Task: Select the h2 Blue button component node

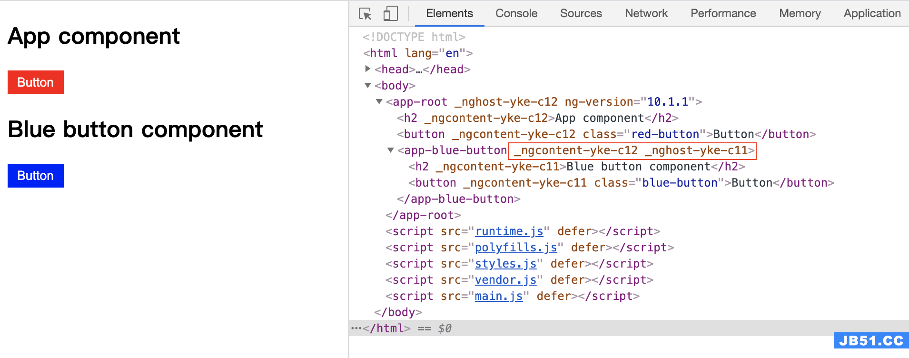Action: tap(577, 167)
